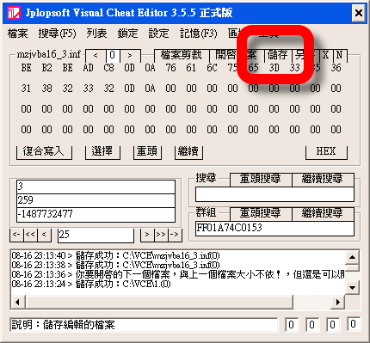Click the 搜尋 text input field

coord(274,194)
